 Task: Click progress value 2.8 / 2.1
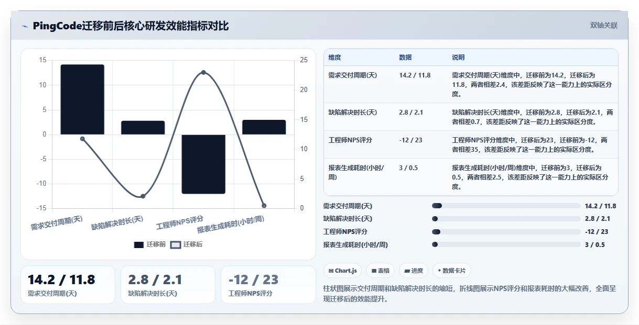click(x=598, y=219)
